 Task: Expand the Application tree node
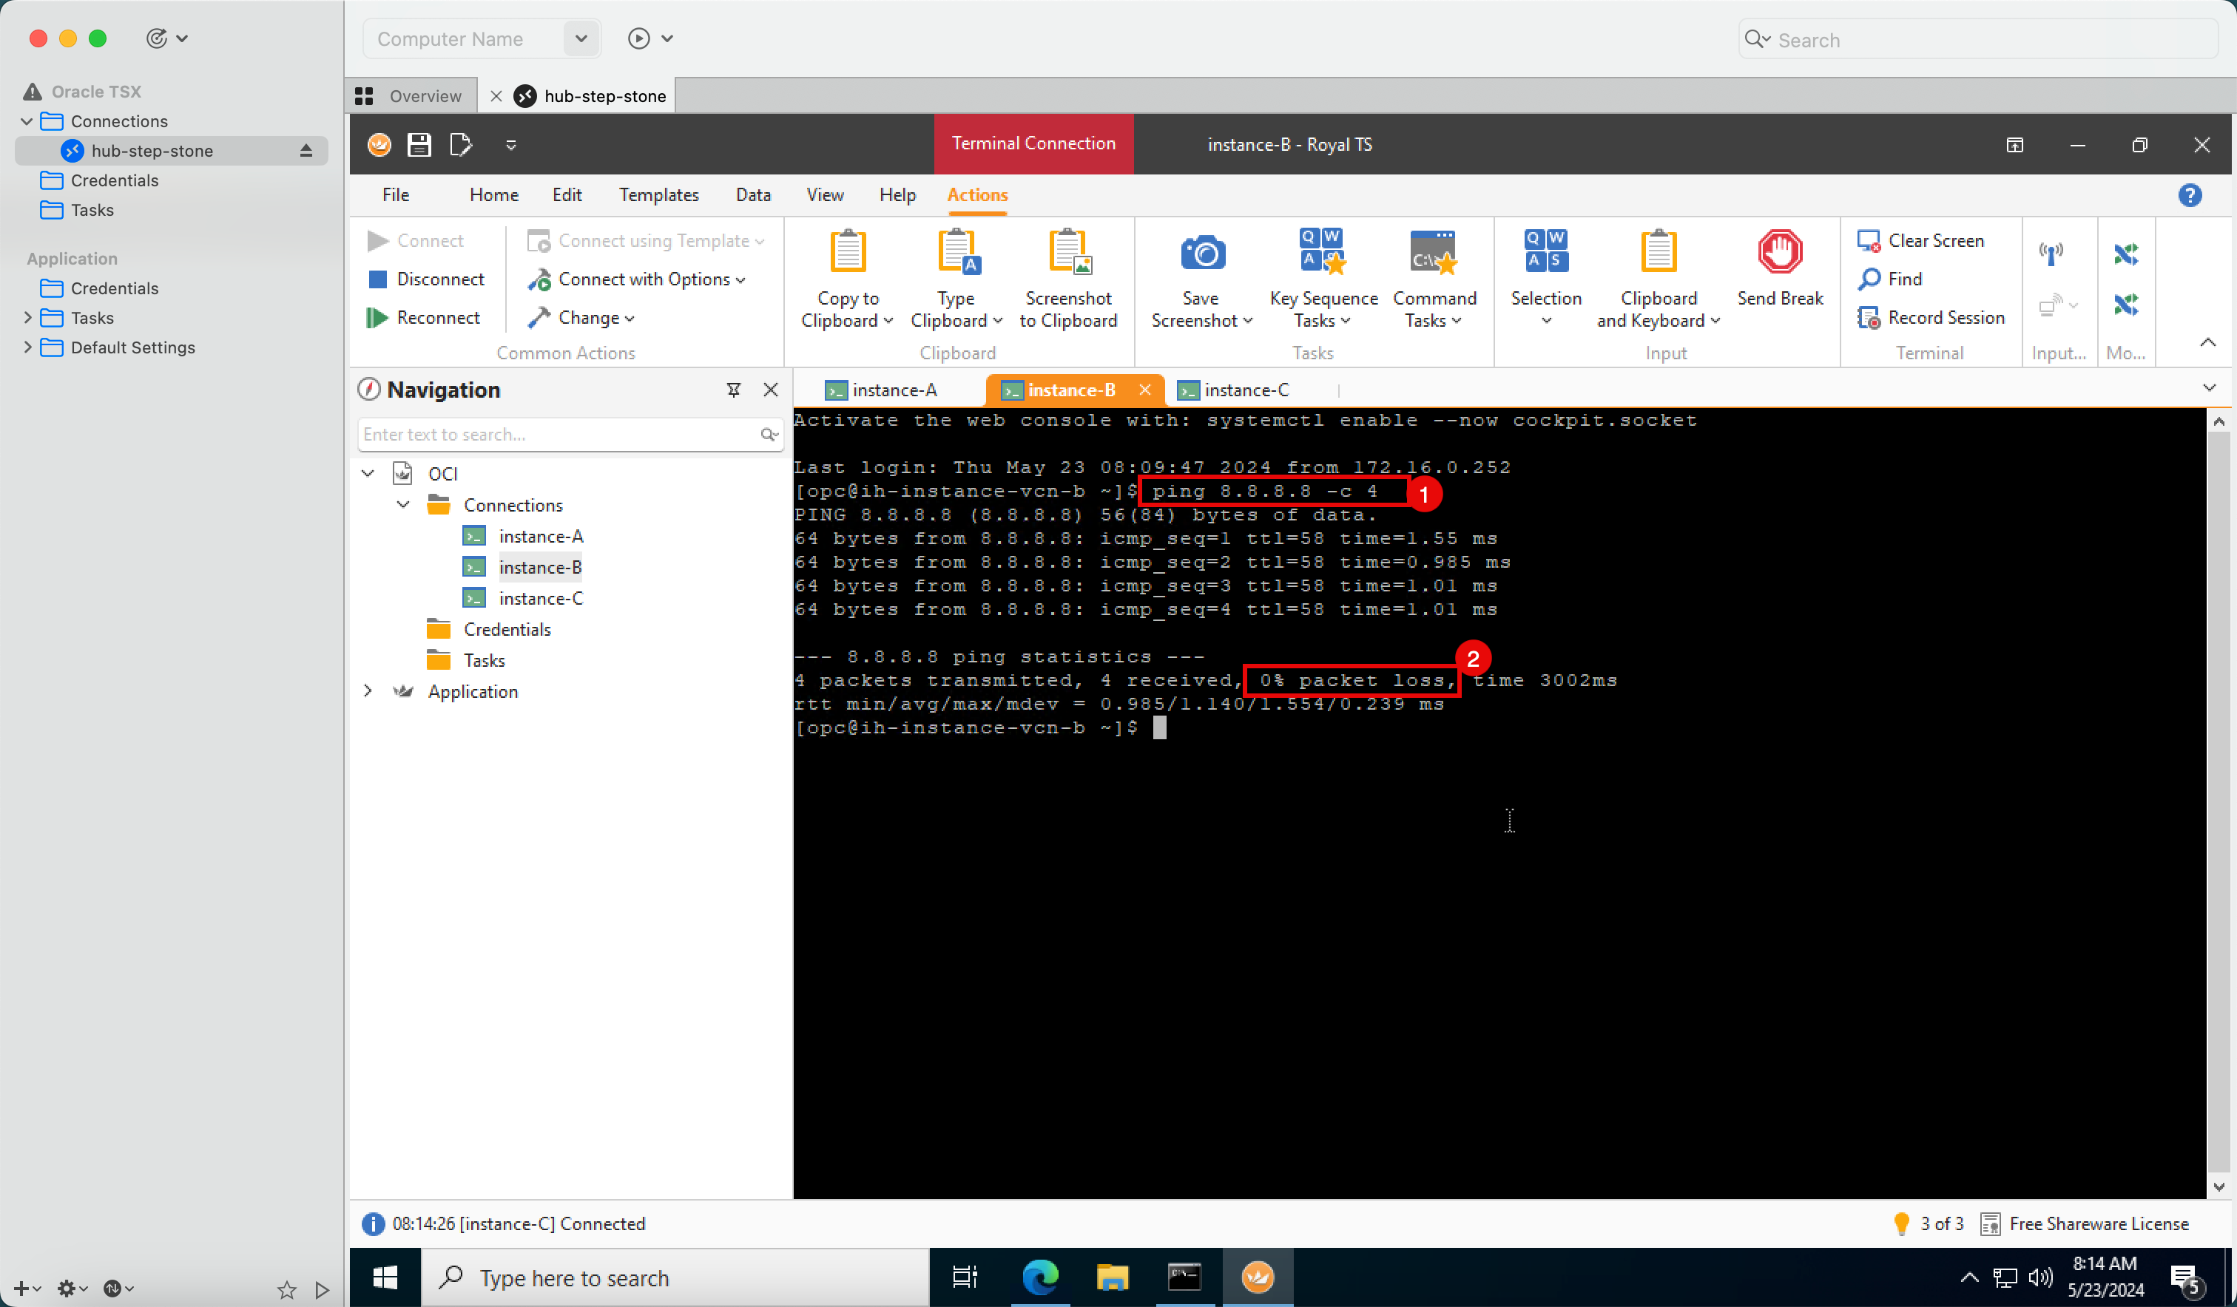pyautogui.click(x=368, y=691)
